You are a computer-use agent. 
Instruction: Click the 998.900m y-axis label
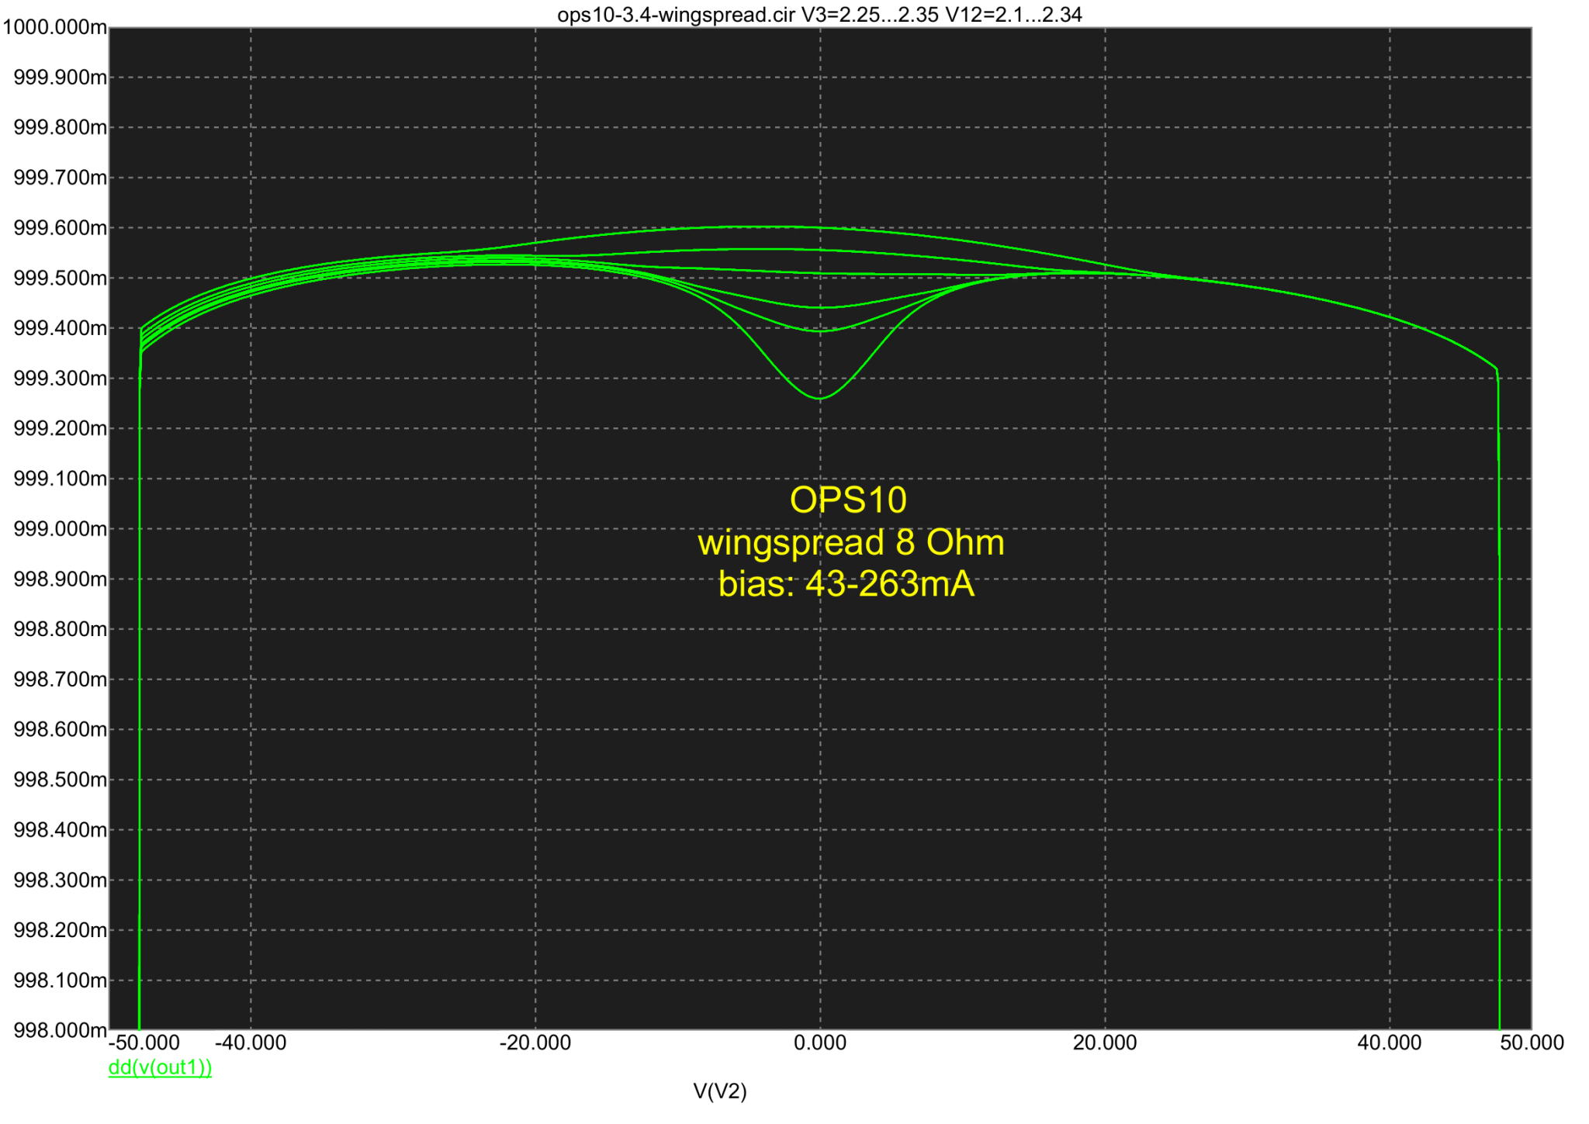(x=61, y=579)
